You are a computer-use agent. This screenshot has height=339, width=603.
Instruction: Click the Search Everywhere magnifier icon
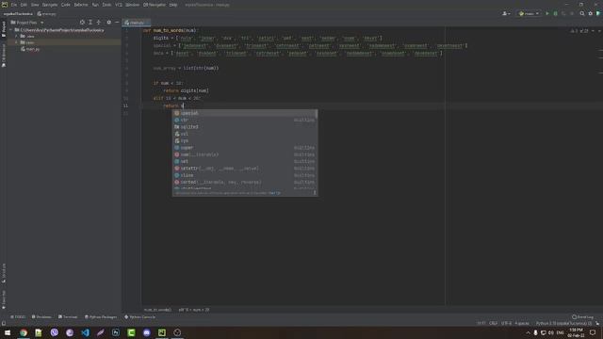pos(582,13)
